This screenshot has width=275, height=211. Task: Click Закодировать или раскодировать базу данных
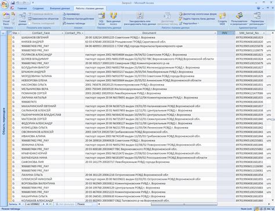point(140,19)
